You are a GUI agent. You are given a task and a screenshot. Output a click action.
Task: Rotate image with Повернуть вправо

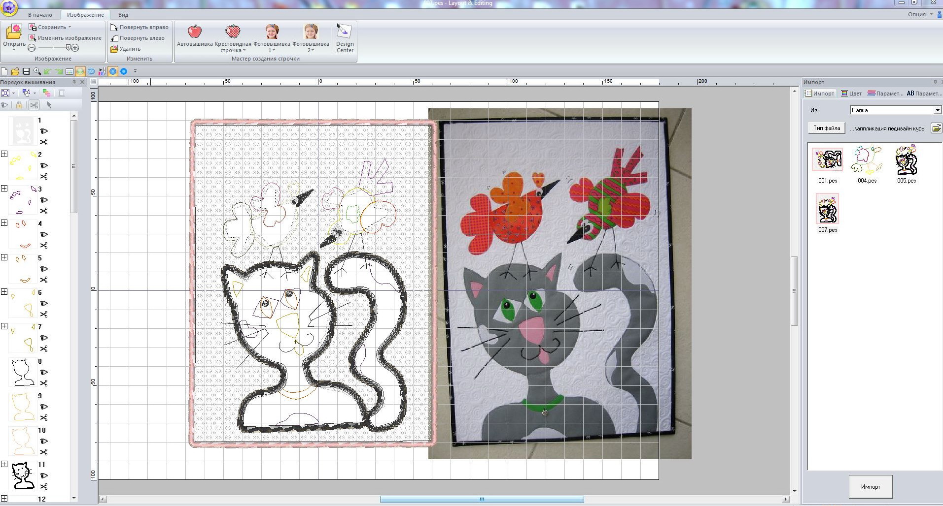click(x=140, y=27)
